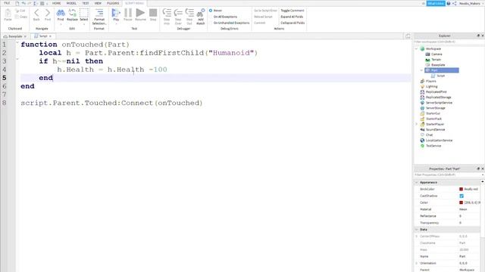Click the Forward navigation arrow
The image size is (485, 272).
47,13
